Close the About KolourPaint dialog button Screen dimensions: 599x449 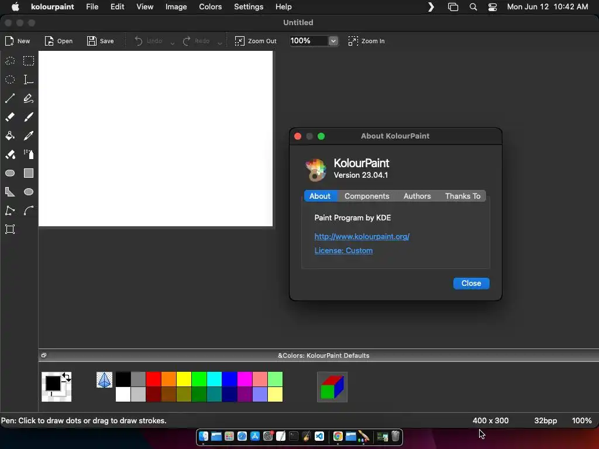[x=471, y=284]
